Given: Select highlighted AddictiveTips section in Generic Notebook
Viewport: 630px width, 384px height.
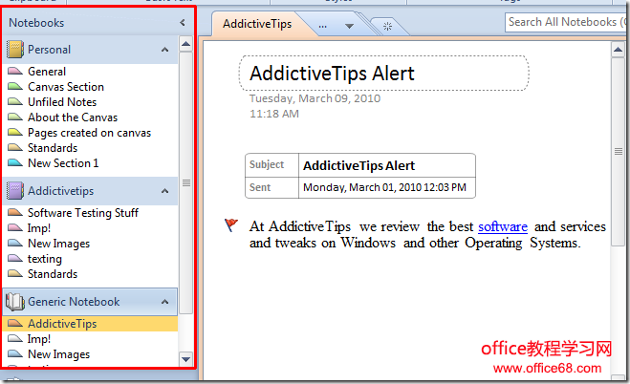Looking at the screenshot, I should click(x=91, y=324).
